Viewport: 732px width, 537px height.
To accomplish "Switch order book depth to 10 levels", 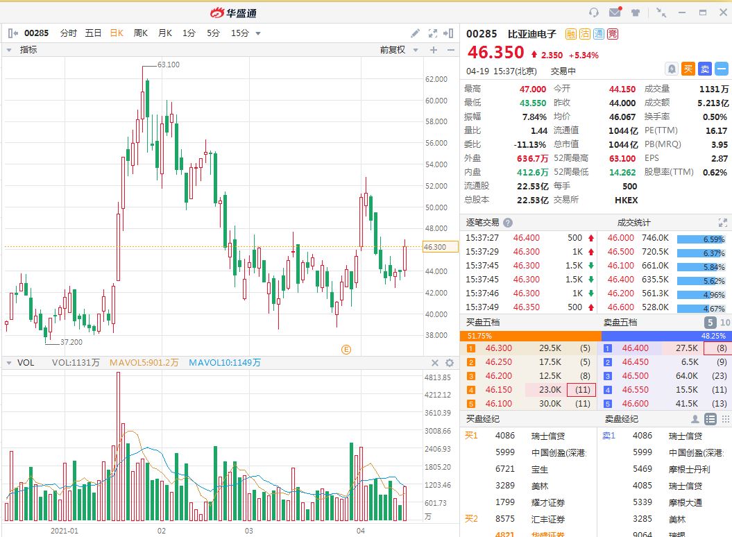I will (725, 323).
